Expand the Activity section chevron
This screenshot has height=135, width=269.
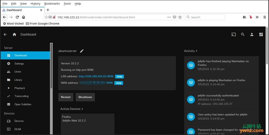pyautogui.click(x=196, y=51)
